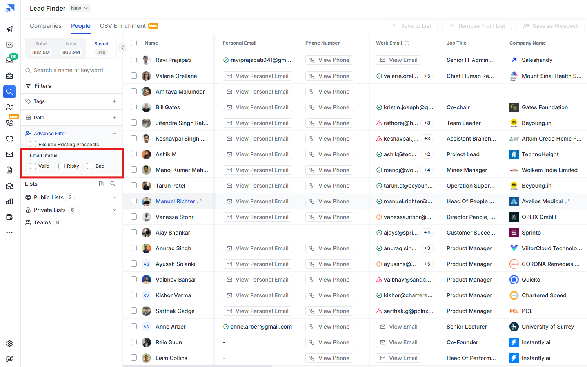Switch to the CSV Enrichment tab
This screenshot has width=587, height=367.
[x=129, y=26]
